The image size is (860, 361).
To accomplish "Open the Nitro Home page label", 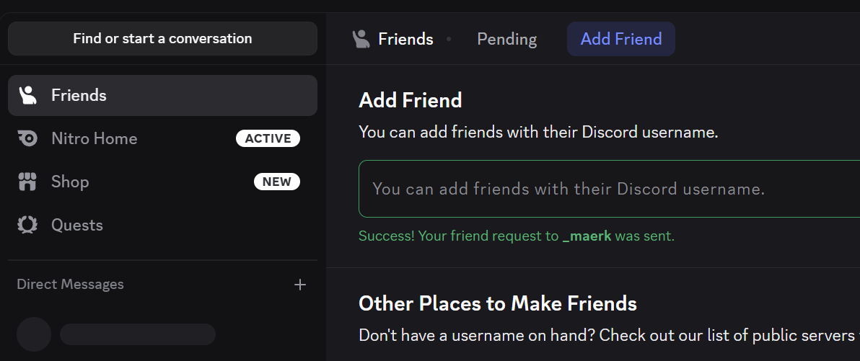I will (94, 138).
